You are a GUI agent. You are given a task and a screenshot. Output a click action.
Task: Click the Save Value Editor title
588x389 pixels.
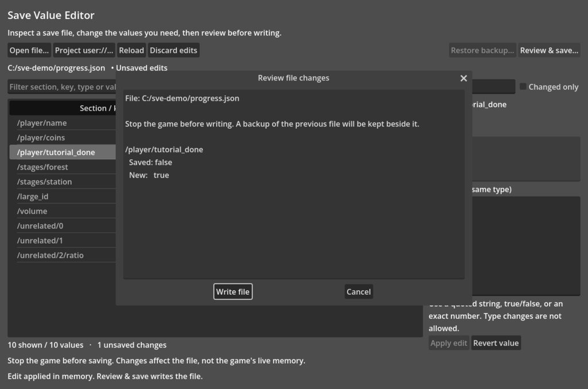click(51, 16)
